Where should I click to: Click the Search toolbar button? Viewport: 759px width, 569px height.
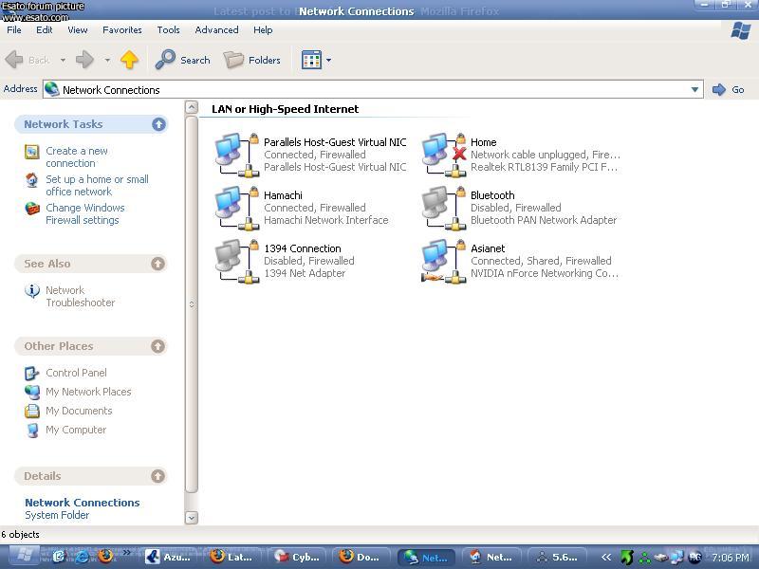coord(183,60)
